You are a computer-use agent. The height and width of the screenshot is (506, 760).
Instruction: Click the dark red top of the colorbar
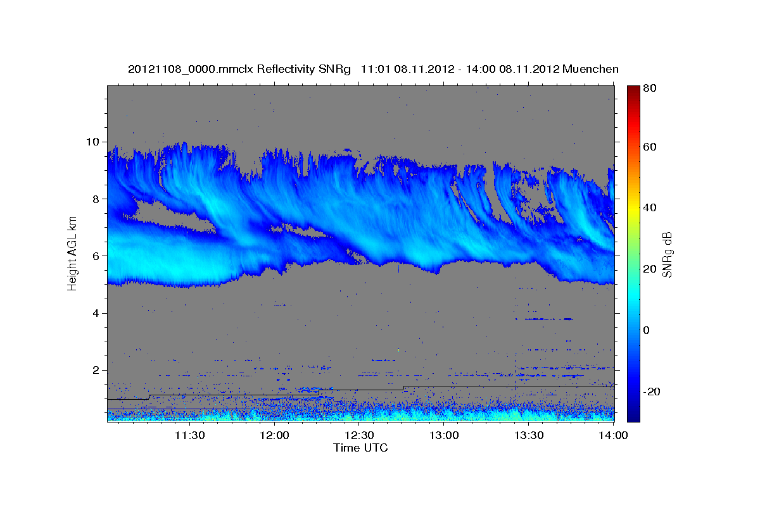[x=633, y=89]
